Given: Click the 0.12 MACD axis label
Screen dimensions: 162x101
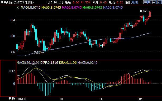Looking at the screenshot, I should coord(12,71).
